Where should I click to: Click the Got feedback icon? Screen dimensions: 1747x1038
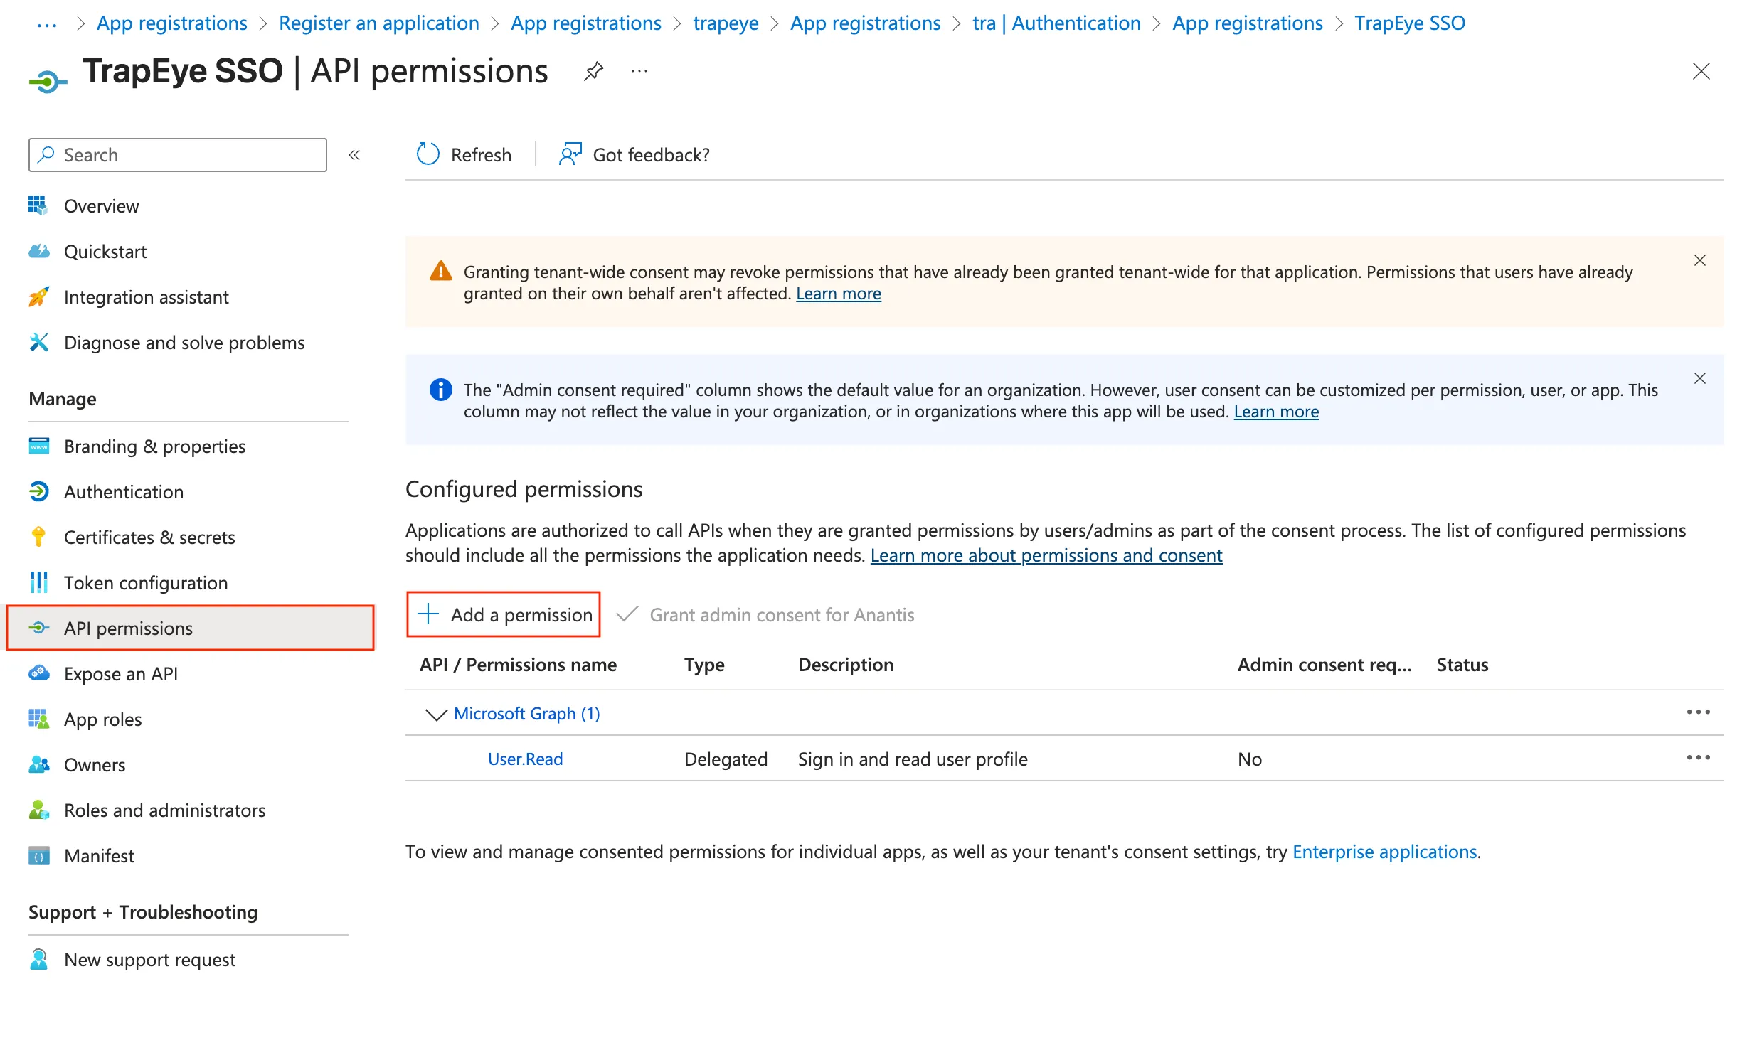[570, 154]
